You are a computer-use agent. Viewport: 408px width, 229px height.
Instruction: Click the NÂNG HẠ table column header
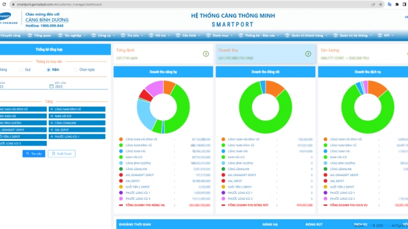[x=270, y=224]
